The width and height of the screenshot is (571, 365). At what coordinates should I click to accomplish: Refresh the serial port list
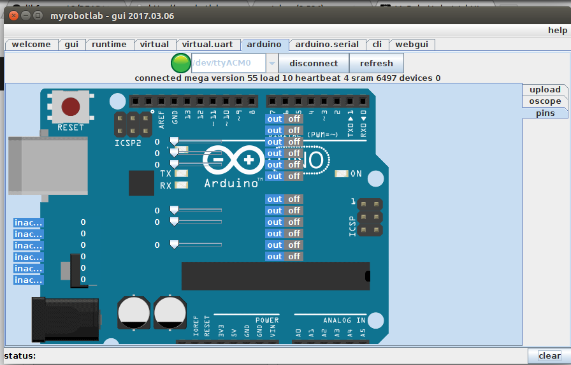[x=376, y=63]
